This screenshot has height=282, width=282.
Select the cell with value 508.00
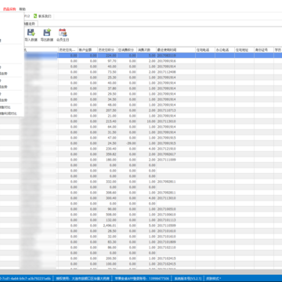click(x=107, y=215)
